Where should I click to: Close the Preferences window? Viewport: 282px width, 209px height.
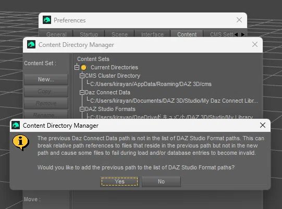pyautogui.click(x=239, y=20)
